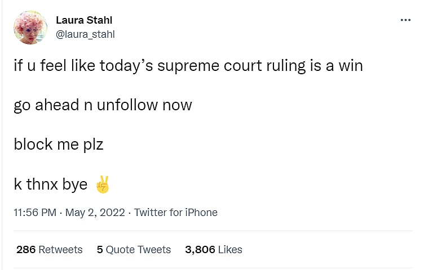Click the word "win" in the tweet
The height and width of the screenshot is (270, 424).
[x=350, y=66]
